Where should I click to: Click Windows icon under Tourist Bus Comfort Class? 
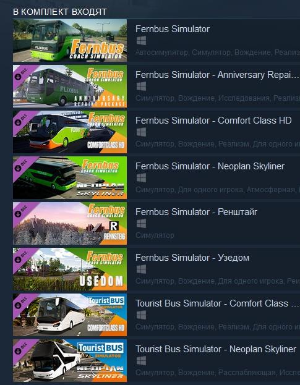point(141,315)
